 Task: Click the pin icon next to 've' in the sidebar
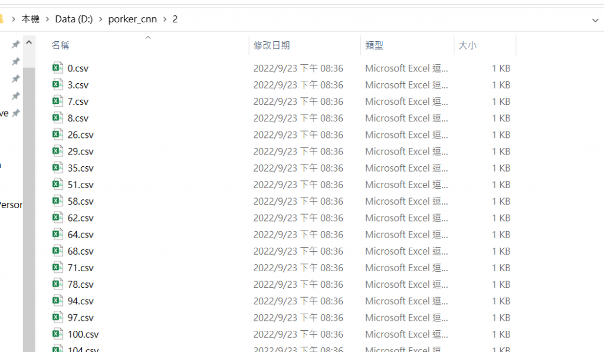15,113
